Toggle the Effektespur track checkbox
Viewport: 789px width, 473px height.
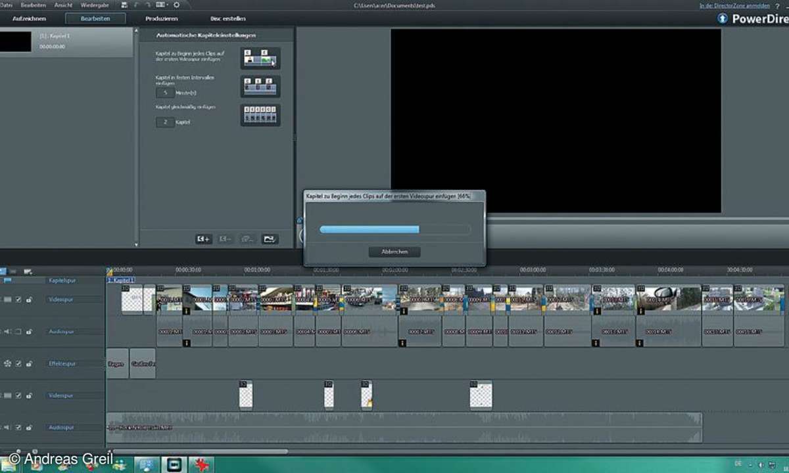tap(18, 363)
